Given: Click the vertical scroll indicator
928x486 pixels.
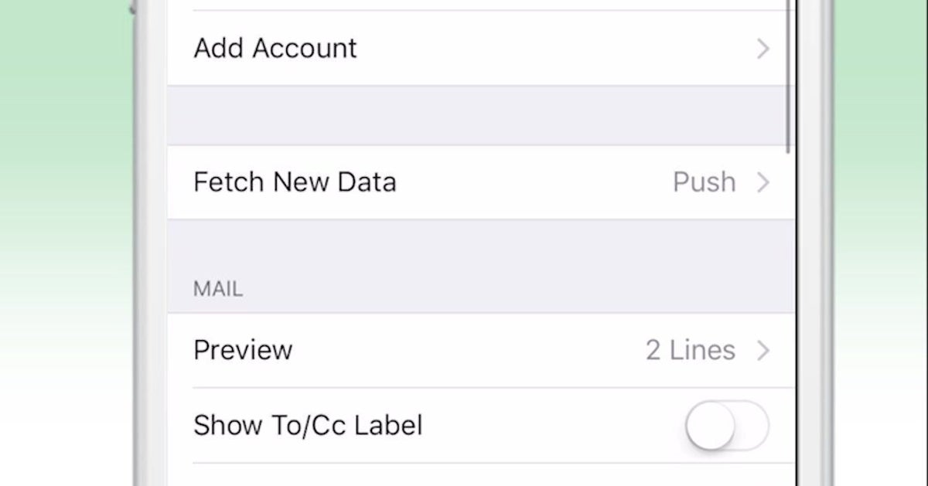Looking at the screenshot, I should coord(788,77).
